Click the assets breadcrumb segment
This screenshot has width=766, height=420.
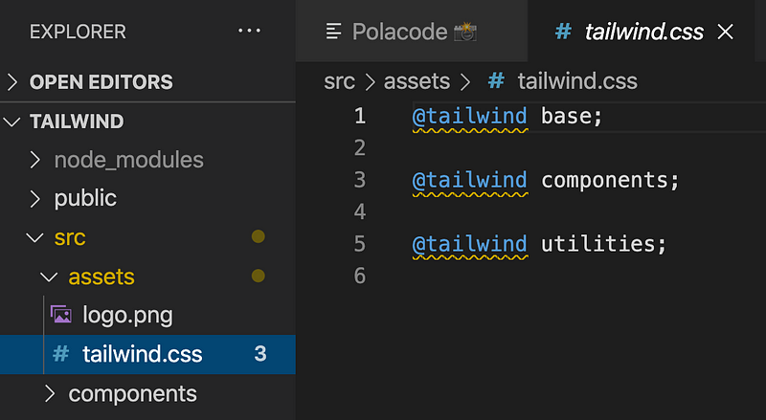tap(417, 81)
